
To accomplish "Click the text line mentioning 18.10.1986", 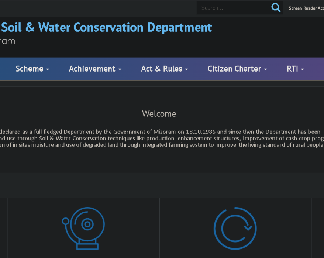I will tap(160, 132).
